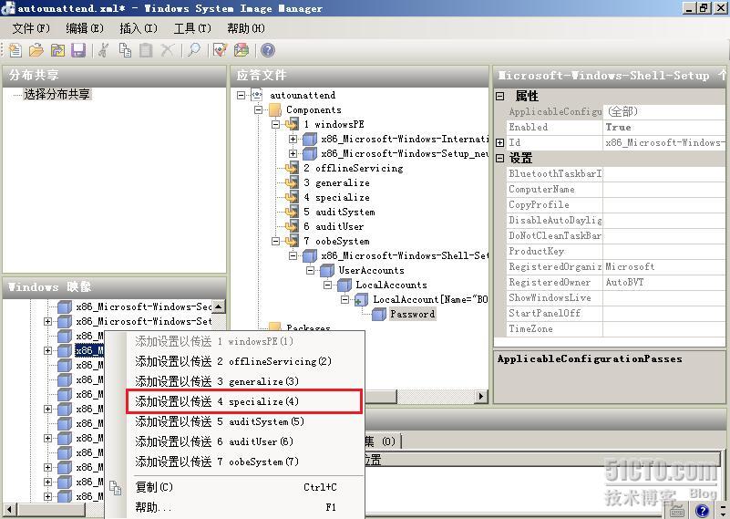730x519 pixels.
Task: Open the 帮助(H) menu
Action: (x=246, y=28)
